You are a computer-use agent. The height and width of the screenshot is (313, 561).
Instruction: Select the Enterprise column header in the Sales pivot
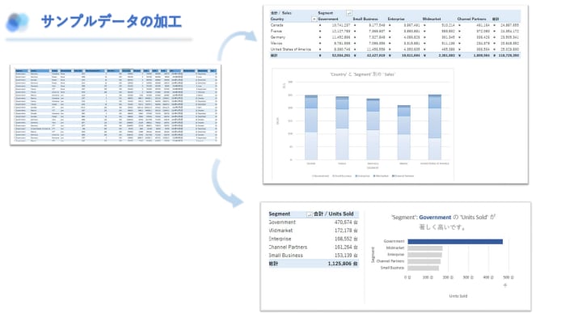point(396,19)
